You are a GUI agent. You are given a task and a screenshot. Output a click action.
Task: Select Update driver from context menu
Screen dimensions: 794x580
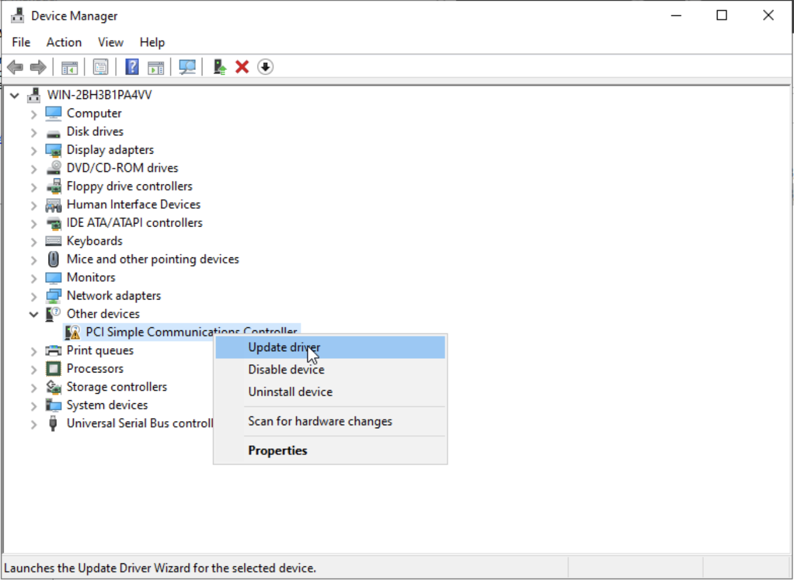click(284, 348)
